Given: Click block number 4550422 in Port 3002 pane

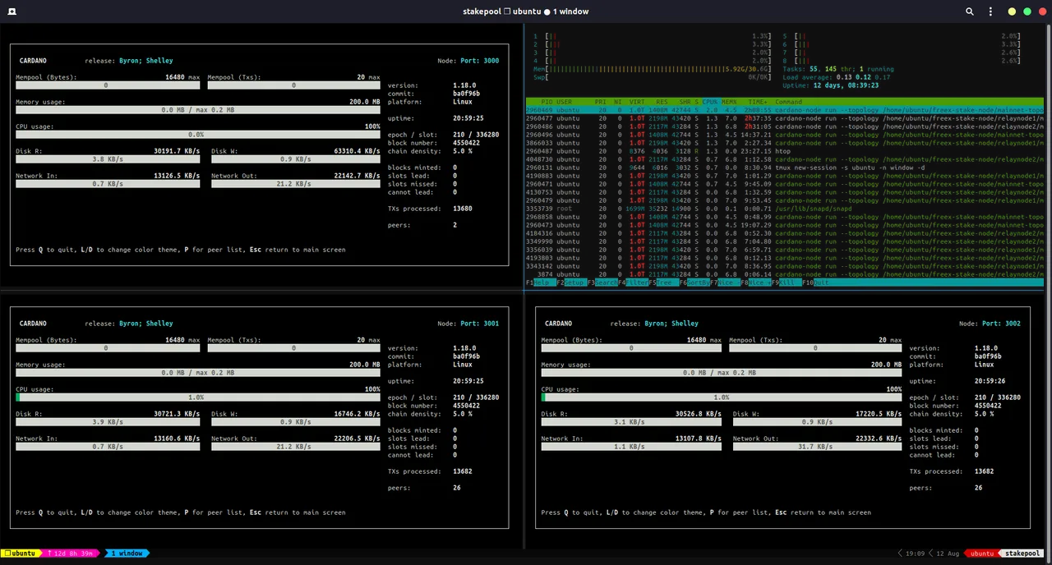Looking at the screenshot, I should coord(988,406).
